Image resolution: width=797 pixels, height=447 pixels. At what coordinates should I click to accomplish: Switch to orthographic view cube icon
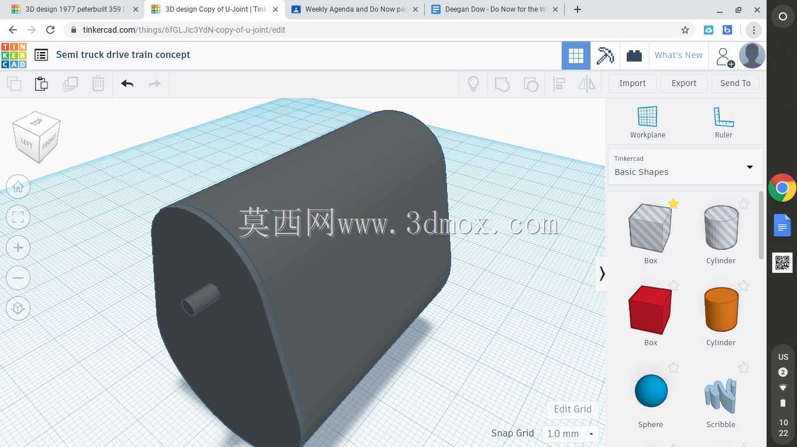(x=18, y=308)
